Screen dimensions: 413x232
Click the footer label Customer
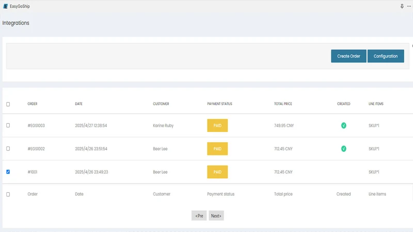pos(162,194)
